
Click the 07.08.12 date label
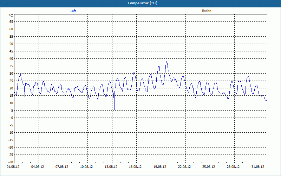(62, 167)
